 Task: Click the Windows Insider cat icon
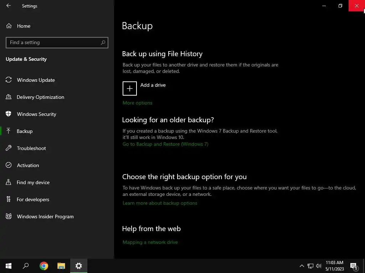click(9, 216)
